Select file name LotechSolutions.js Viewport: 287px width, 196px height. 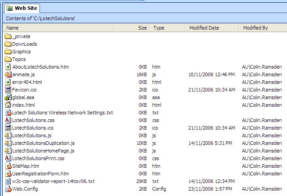32,135
